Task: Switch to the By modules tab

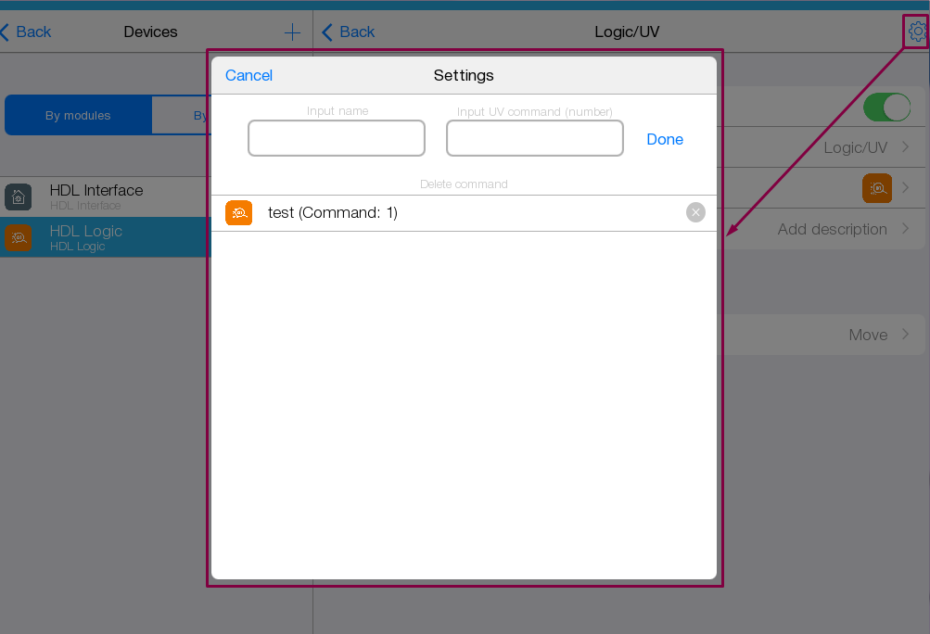Action: click(x=78, y=116)
